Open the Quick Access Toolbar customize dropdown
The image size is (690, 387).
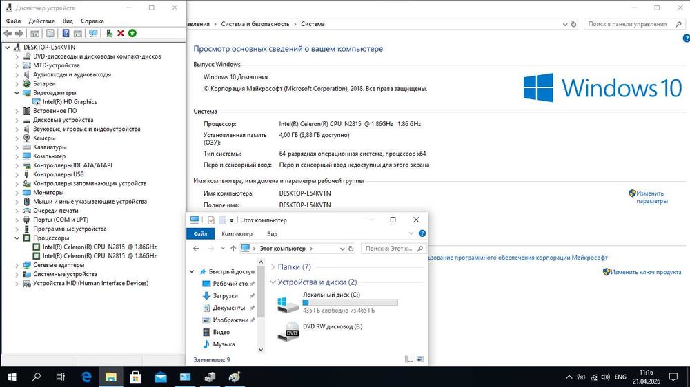pyautogui.click(x=231, y=220)
